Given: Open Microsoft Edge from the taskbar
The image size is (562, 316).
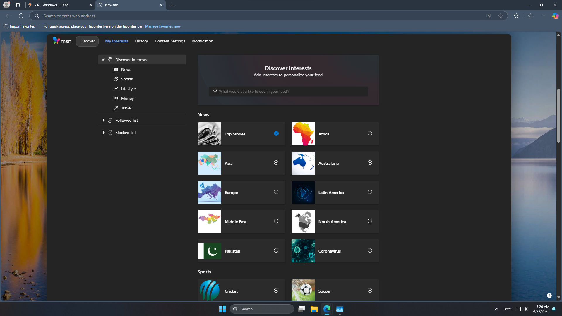Looking at the screenshot, I should 327,309.
